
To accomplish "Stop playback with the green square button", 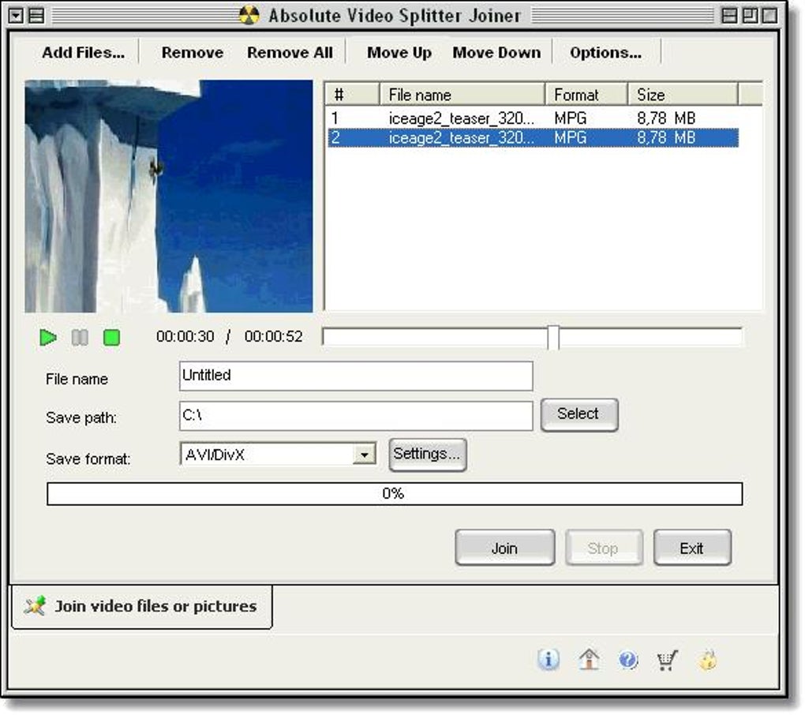I will 111,338.
